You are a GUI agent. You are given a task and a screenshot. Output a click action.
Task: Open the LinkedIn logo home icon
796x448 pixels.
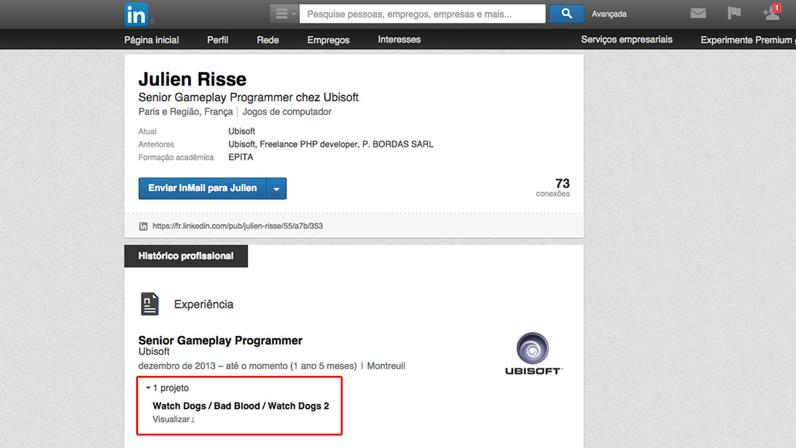click(137, 14)
